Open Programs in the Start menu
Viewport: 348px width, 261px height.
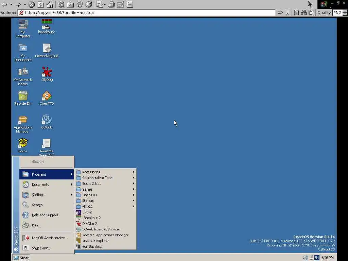click(47, 174)
